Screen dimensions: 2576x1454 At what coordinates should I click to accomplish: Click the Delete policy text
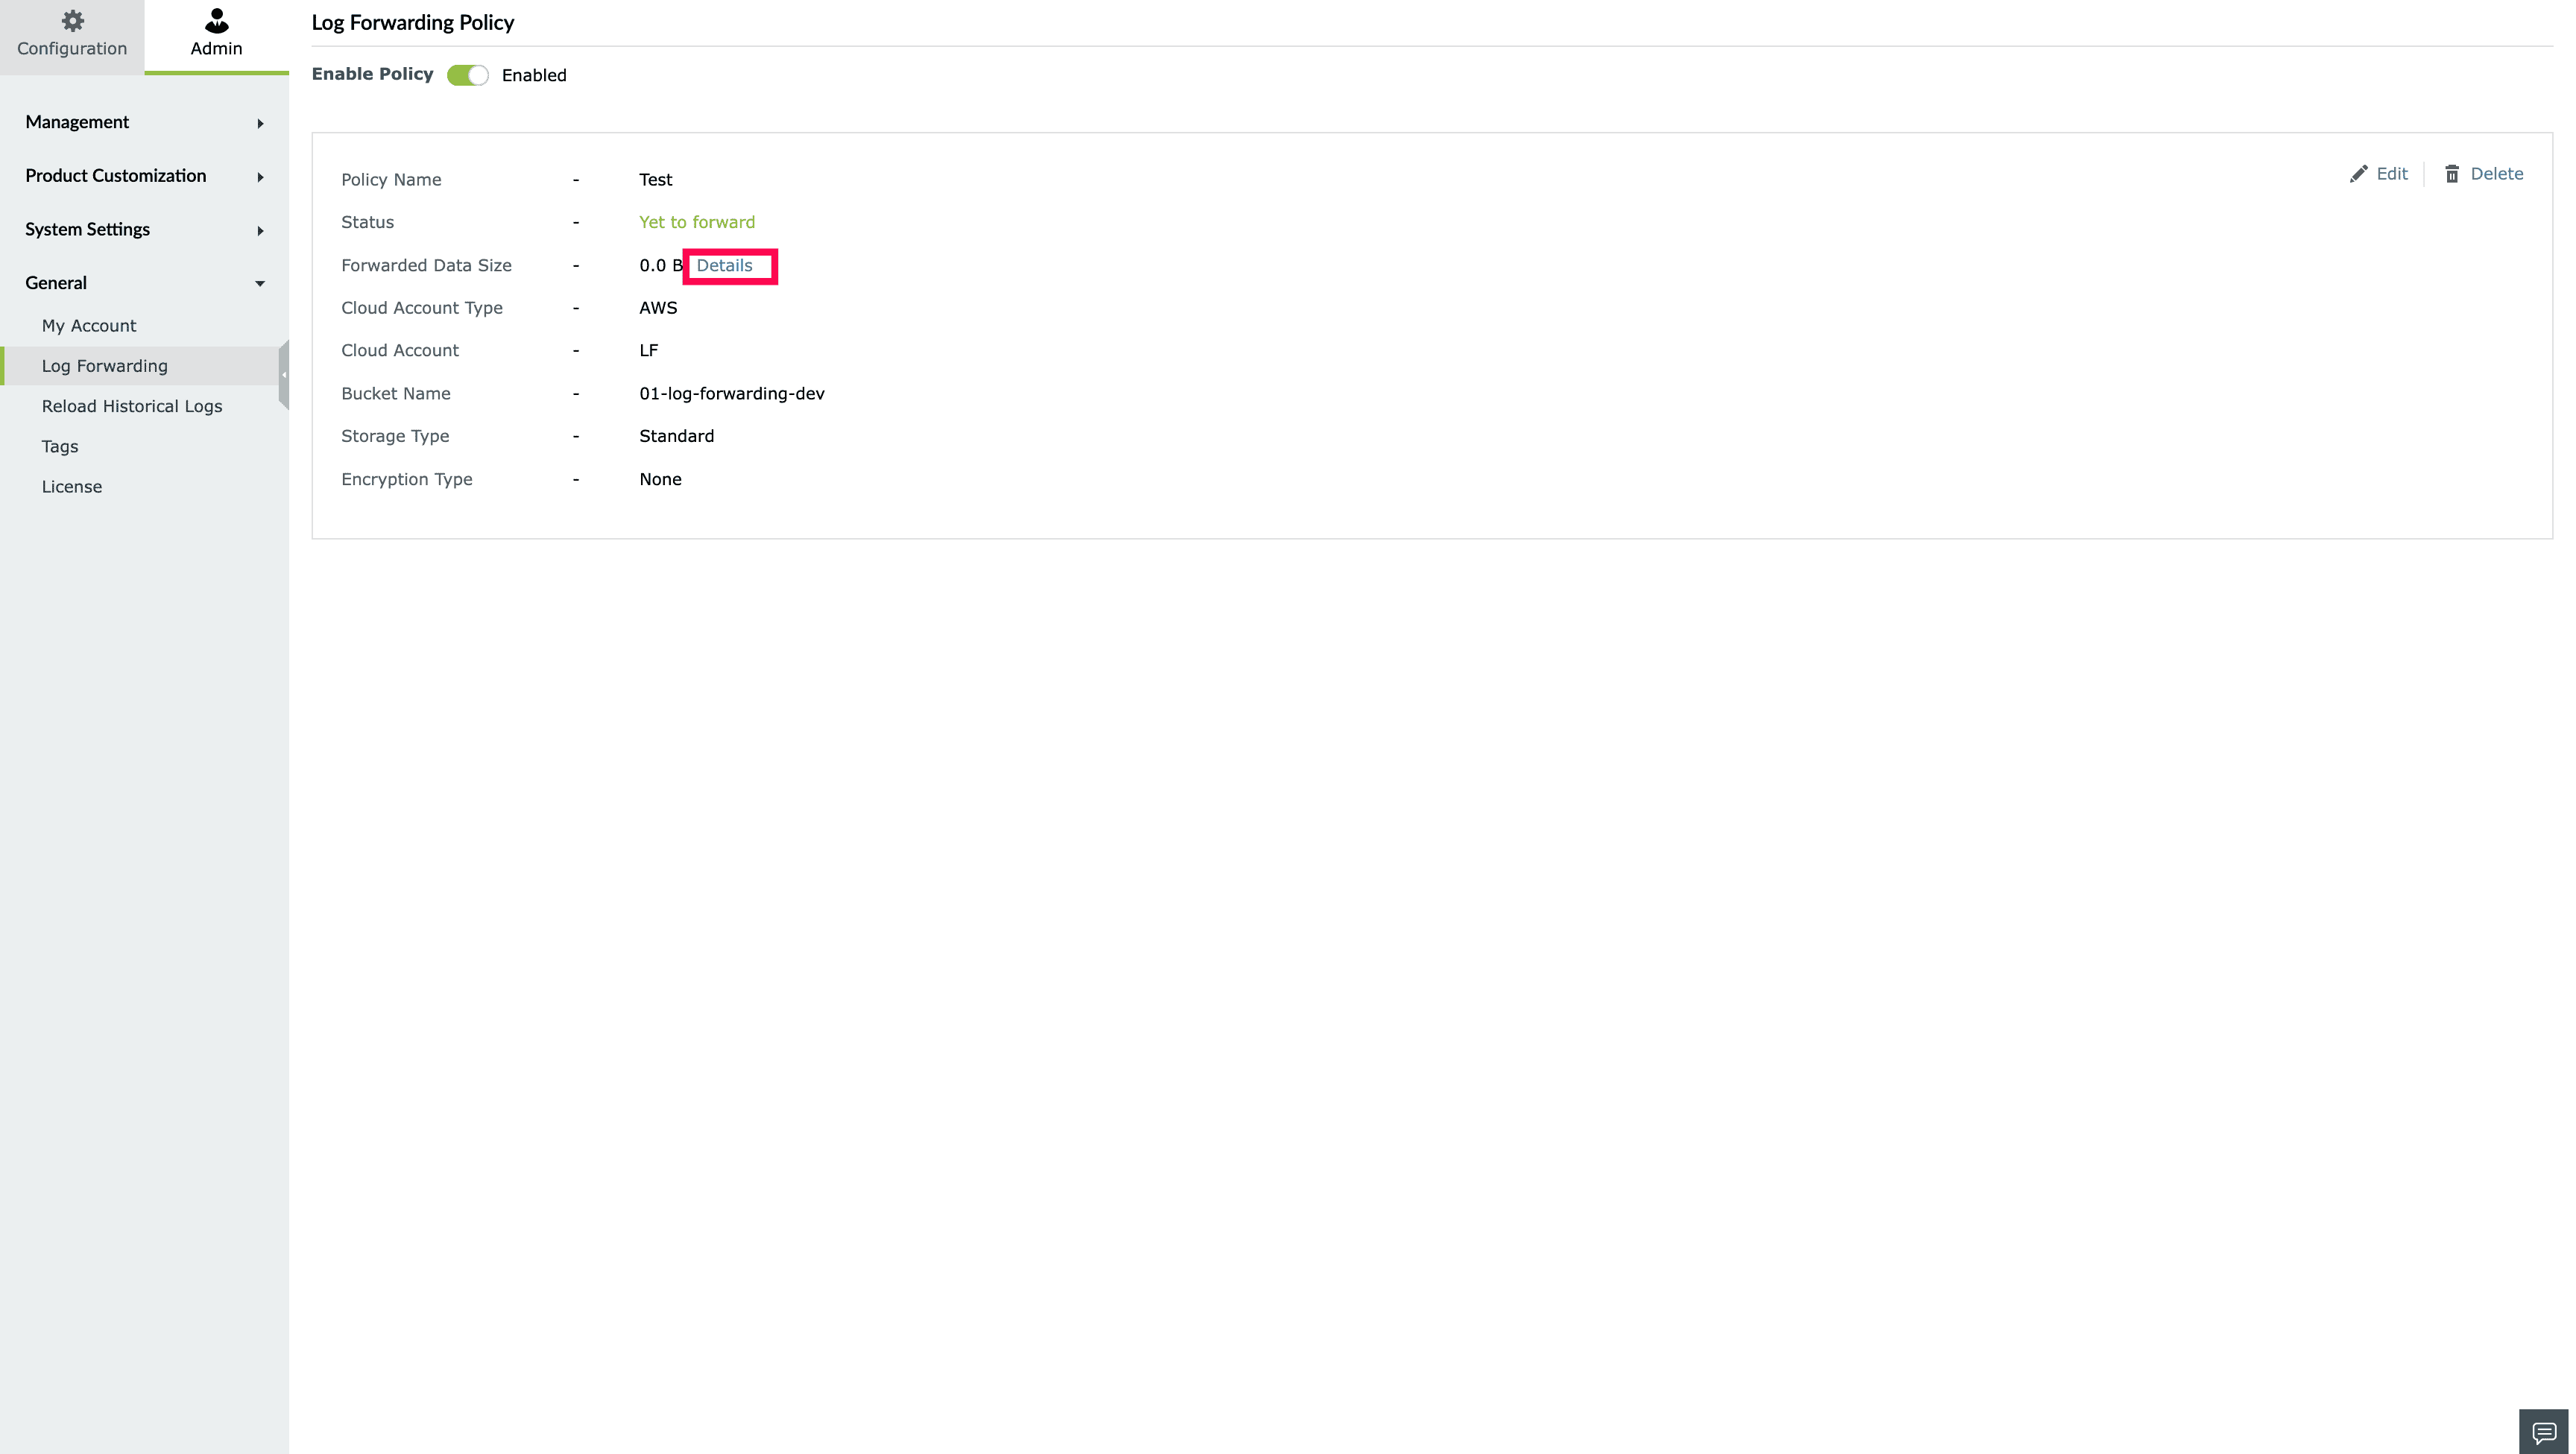click(2496, 174)
